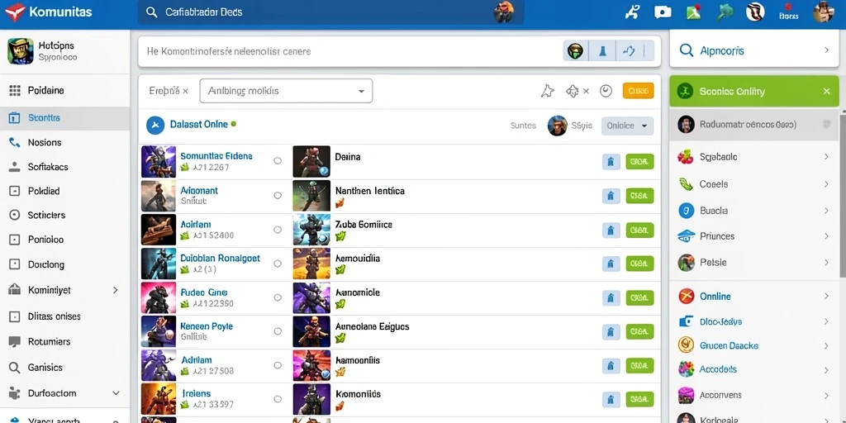
Task: Collapse the Durfoaciom sidebar section
Action: point(115,393)
